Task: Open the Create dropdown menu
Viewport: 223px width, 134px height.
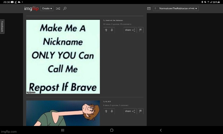Action: [47, 8]
